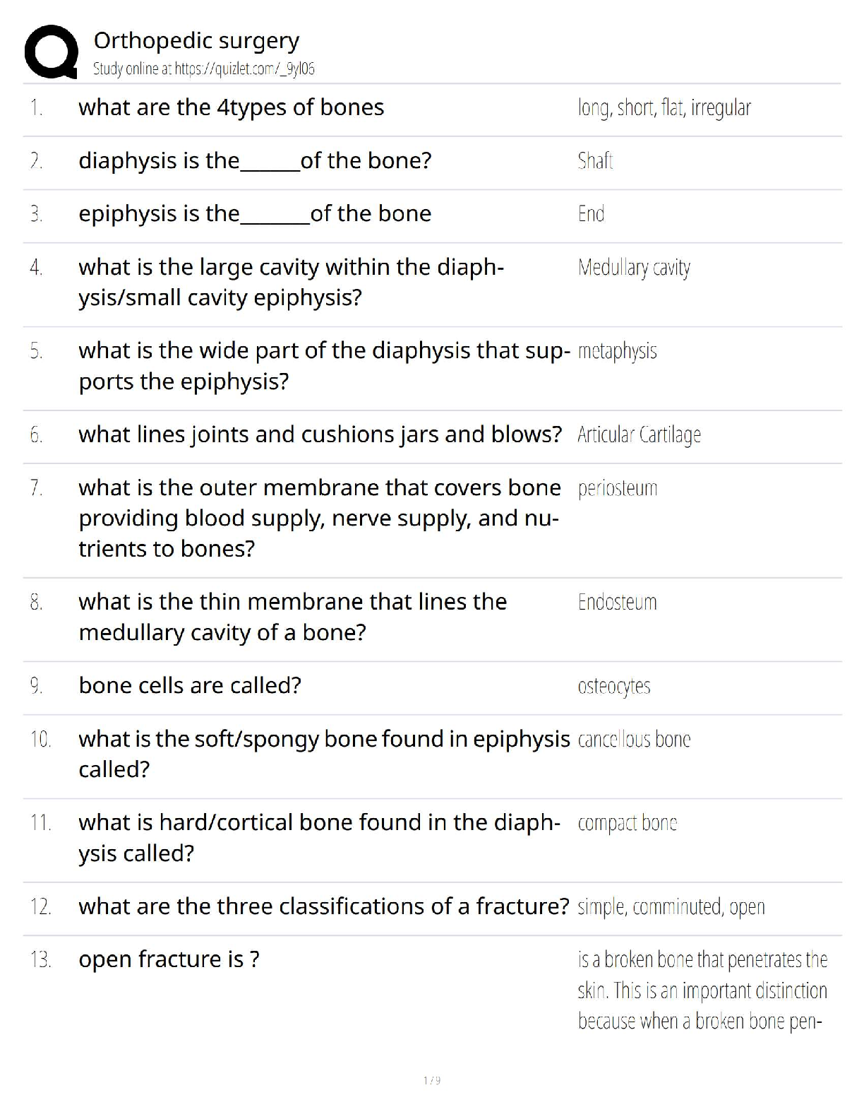Viewport: 864px width, 1119px height.
Task: Click the page number '1 / 9' footer
Action: tap(432, 1080)
